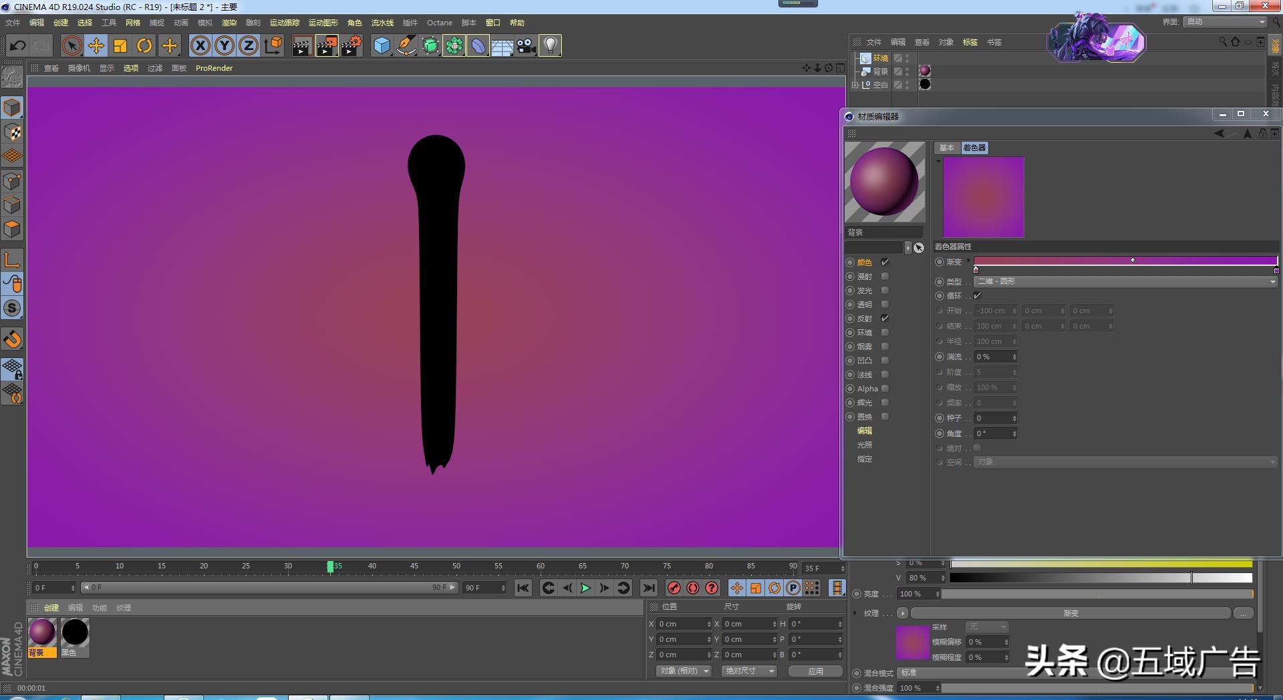Open the 渲染 render menu
The width and height of the screenshot is (1283, 700).
click(x=229, y=23)
